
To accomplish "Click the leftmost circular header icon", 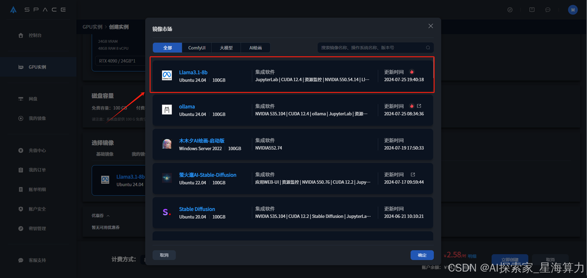I will pyautogui.click(x=510, y=10).
